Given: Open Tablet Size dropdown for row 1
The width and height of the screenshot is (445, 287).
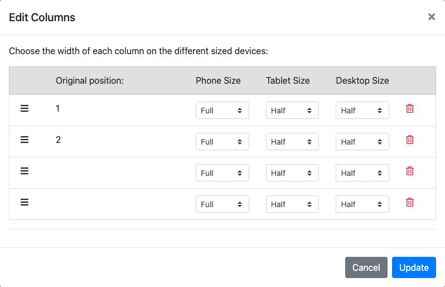Looking at the screenshot, I should tap(292, 111).
